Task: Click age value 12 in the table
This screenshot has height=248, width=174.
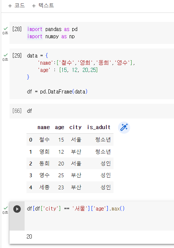Action: tap(61, 152)
